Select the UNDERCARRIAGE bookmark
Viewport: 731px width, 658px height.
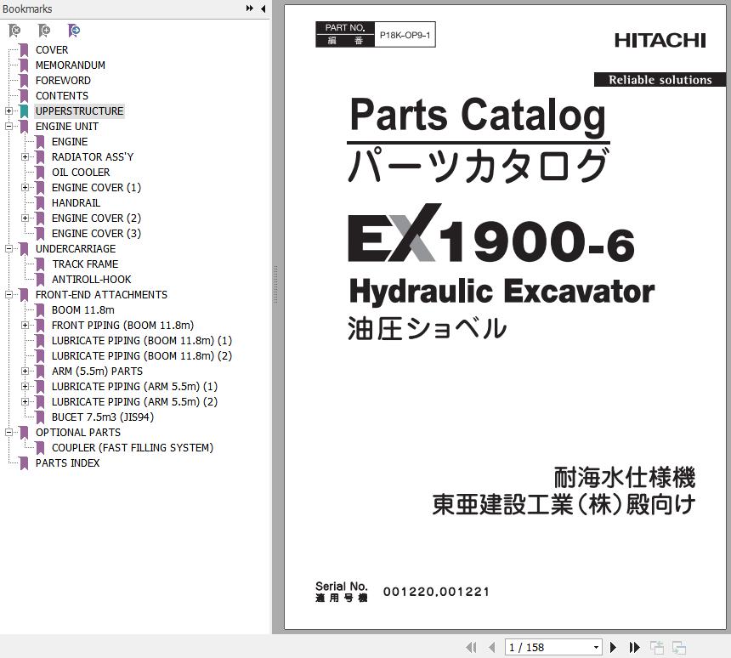pos(76,249)
